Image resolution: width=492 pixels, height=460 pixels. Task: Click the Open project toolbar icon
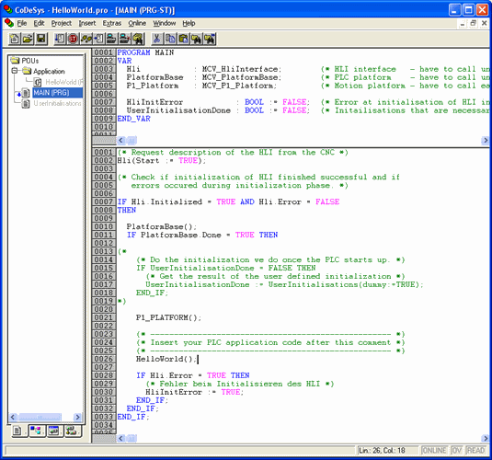28,39
